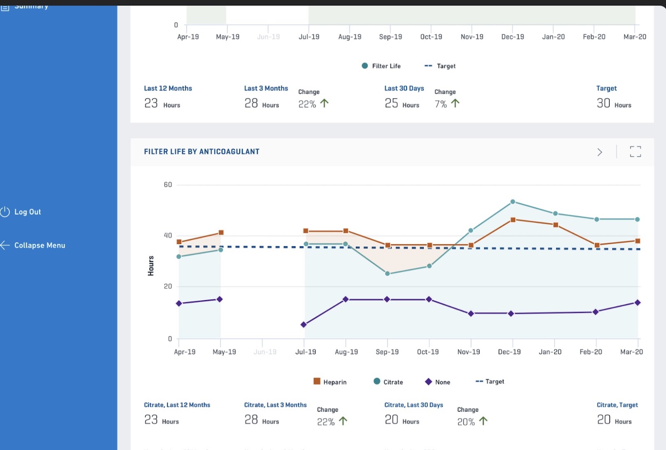The height and width of the screenshot is (450, 666).
Task: Log out of the dashboard
Action: point(27,211)
